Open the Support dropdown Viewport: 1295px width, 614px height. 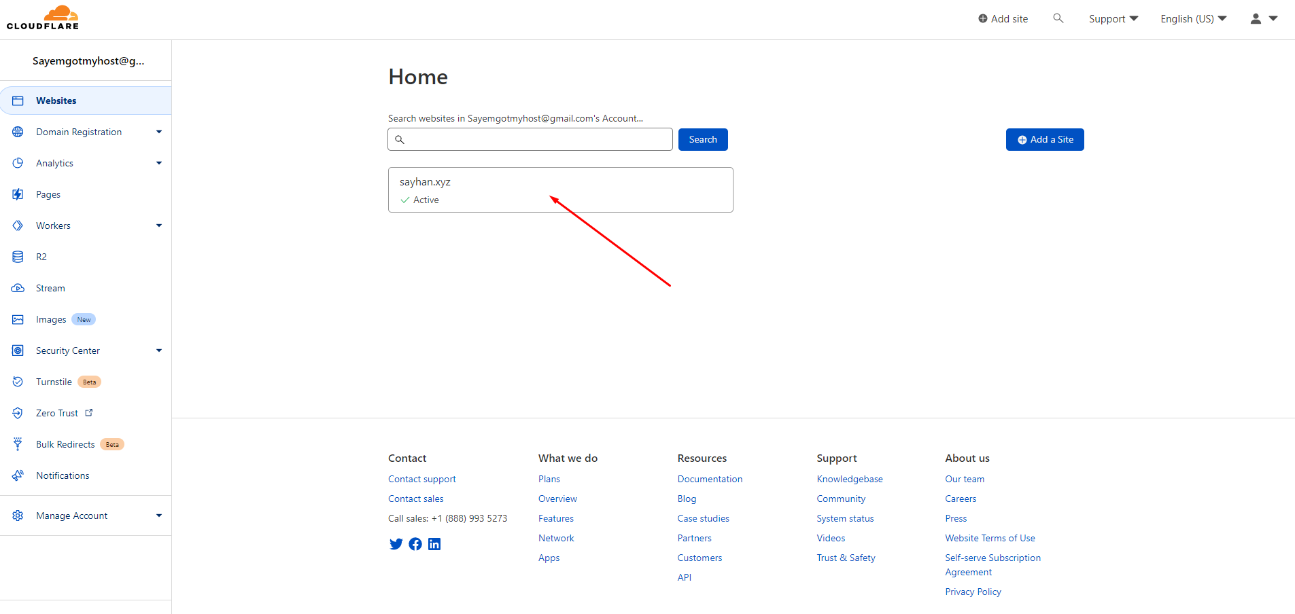1113,19
